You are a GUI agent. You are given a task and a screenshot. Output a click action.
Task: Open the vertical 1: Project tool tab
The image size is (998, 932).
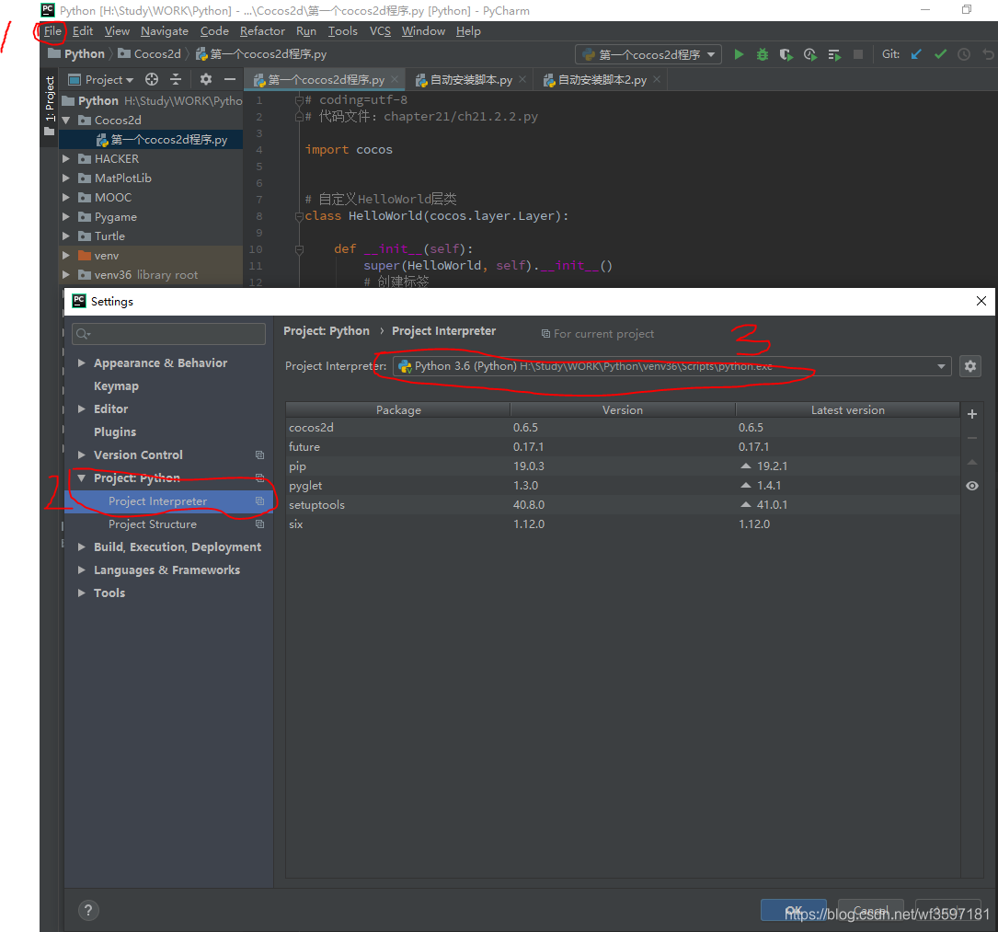point(49,106)
